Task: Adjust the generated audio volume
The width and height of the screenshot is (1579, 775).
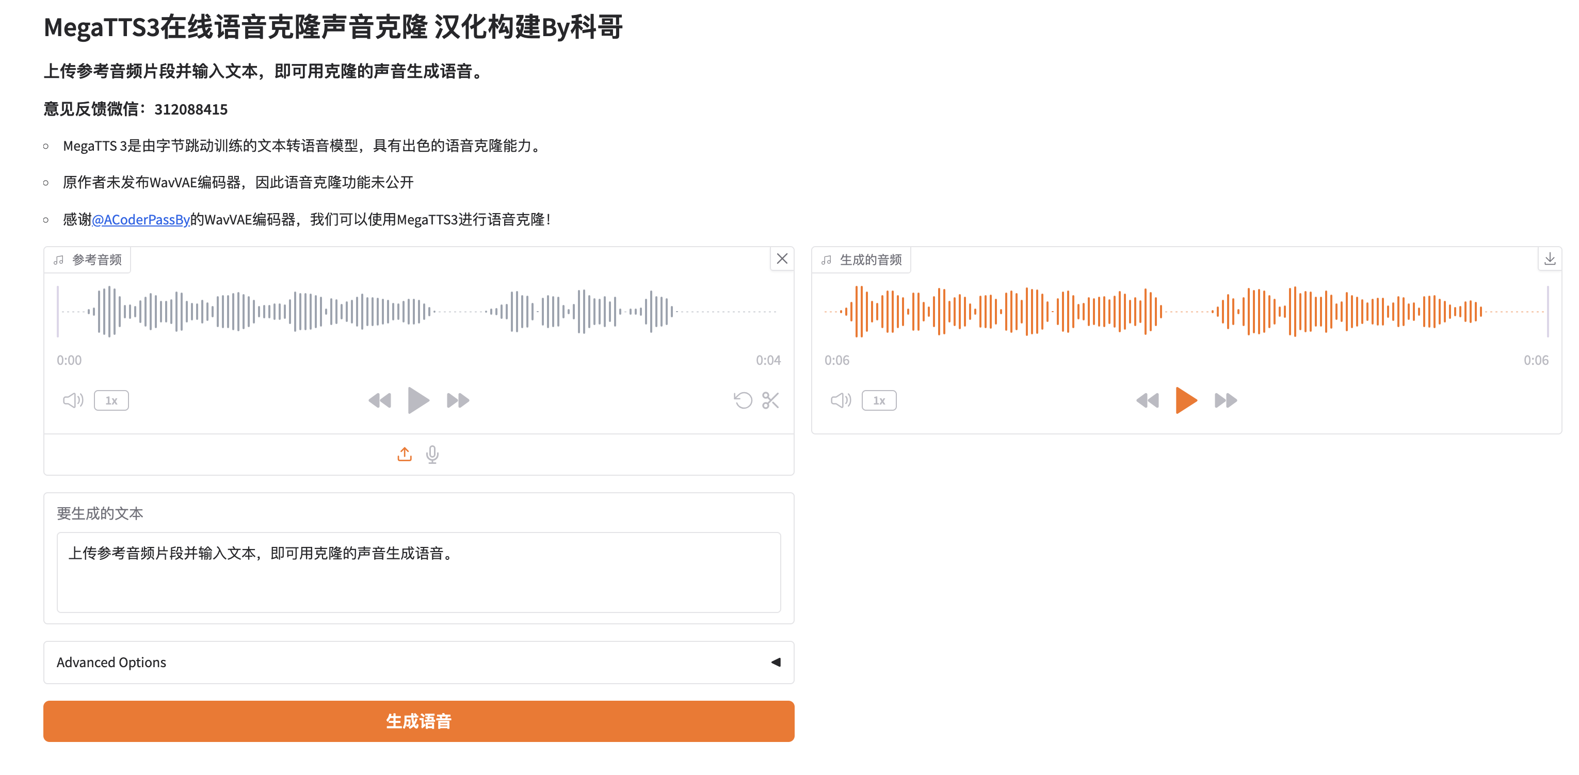Action: point(841,400)
